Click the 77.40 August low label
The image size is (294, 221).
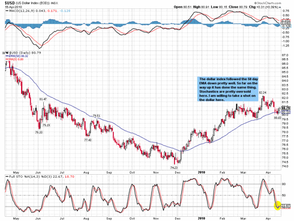(x=88, y=140)
